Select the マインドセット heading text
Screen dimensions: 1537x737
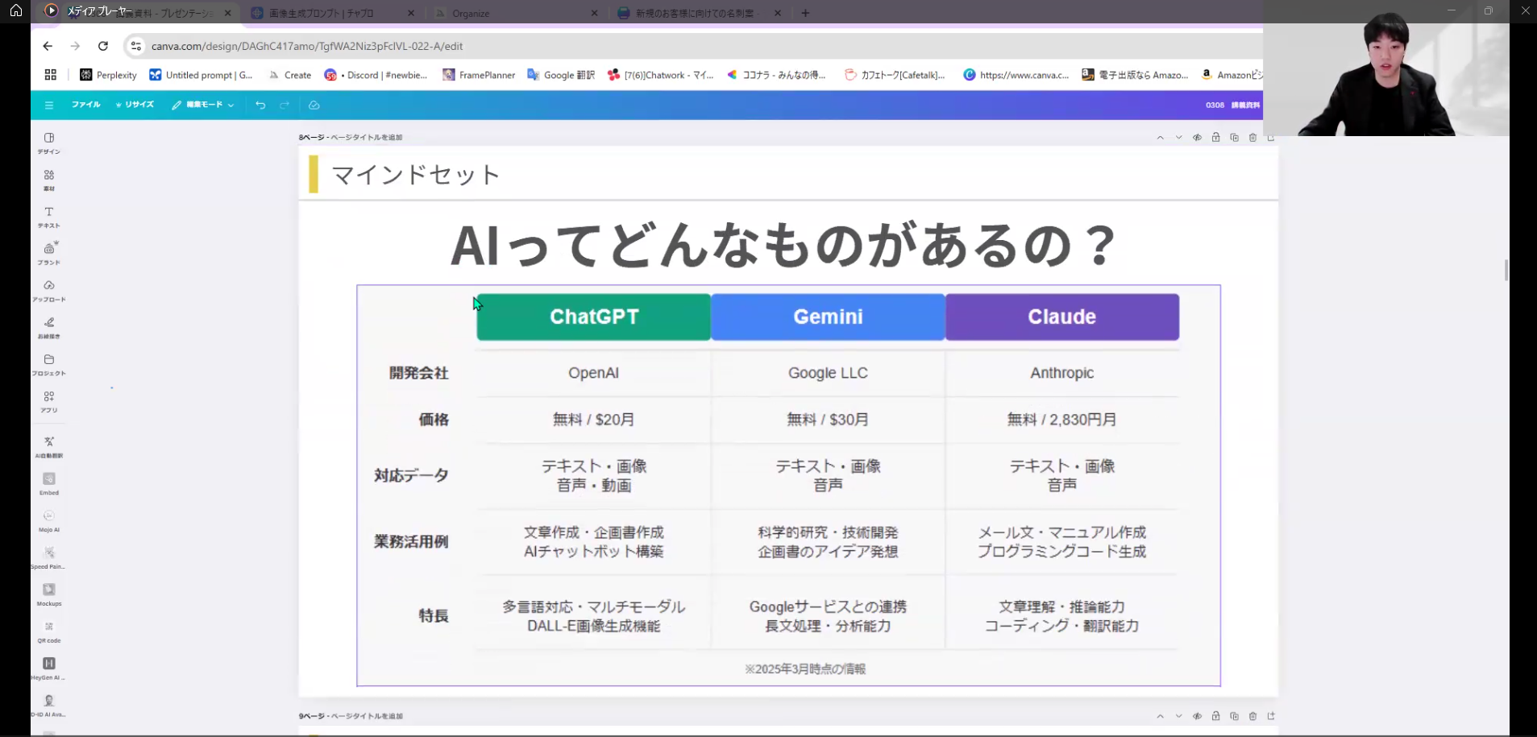pos(416,175)
